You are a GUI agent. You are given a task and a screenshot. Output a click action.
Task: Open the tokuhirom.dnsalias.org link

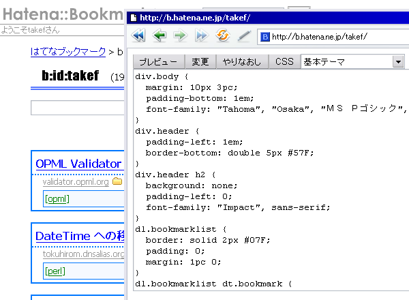pyautogui.click(x=83, y=254)
